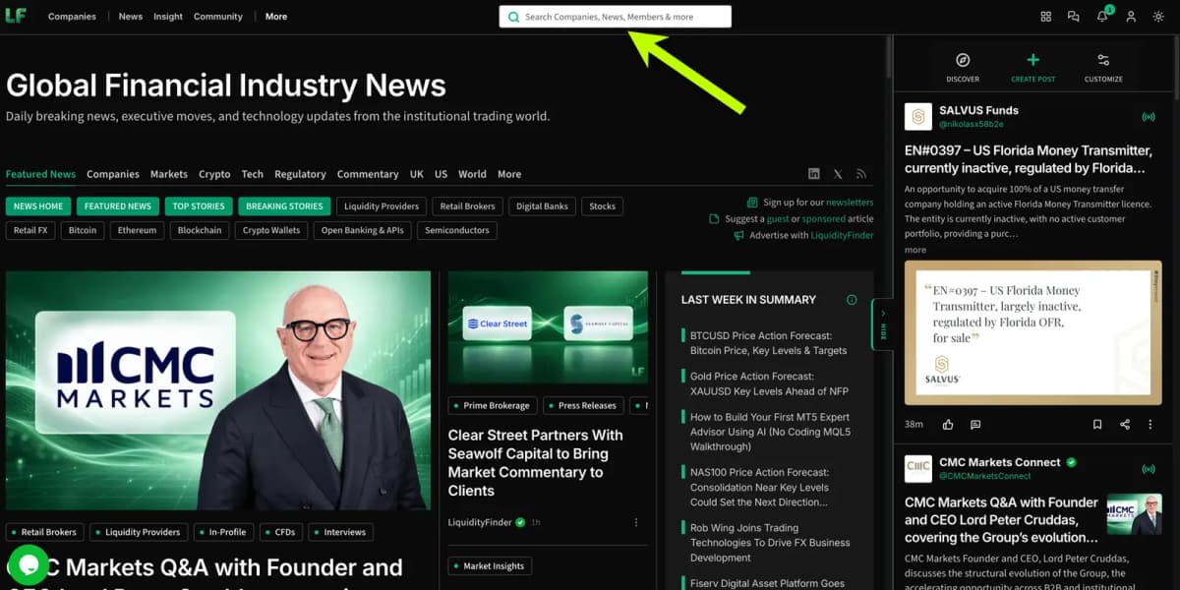Click the Prime Brokerage tag
This screenshot has width=1180, height=590.
pyautogui.click(x=491, y=405)
